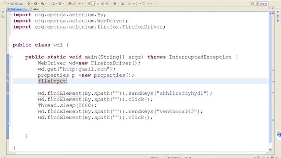The image size is (281, 158).
Task: Open dropdown arrow beside Run button
Action: tap(39, 4)
